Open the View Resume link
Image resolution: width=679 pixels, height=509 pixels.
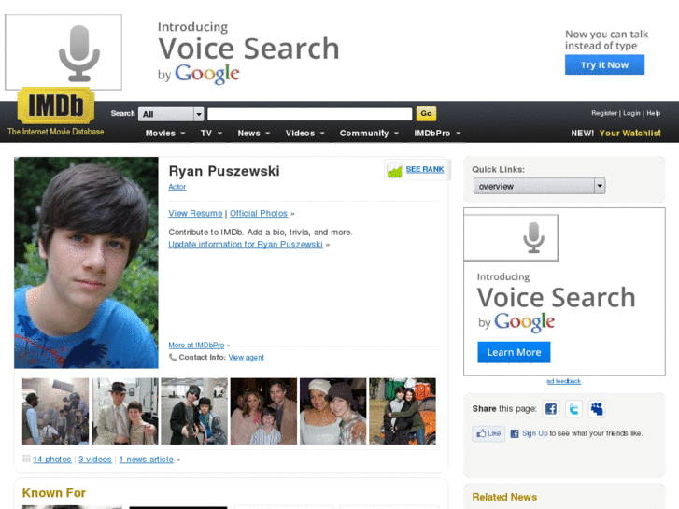pos(195,213)
